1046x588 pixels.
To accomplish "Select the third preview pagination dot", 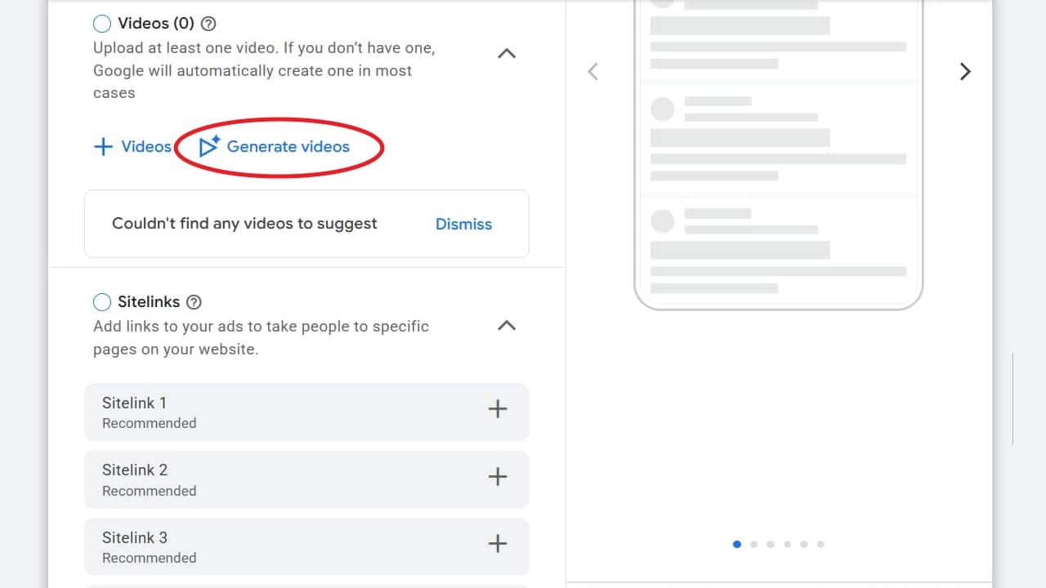I will point(771,544).
